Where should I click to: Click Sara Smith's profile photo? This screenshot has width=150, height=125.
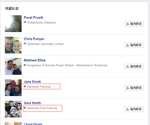pyautogui.click(x=13, y=109)
